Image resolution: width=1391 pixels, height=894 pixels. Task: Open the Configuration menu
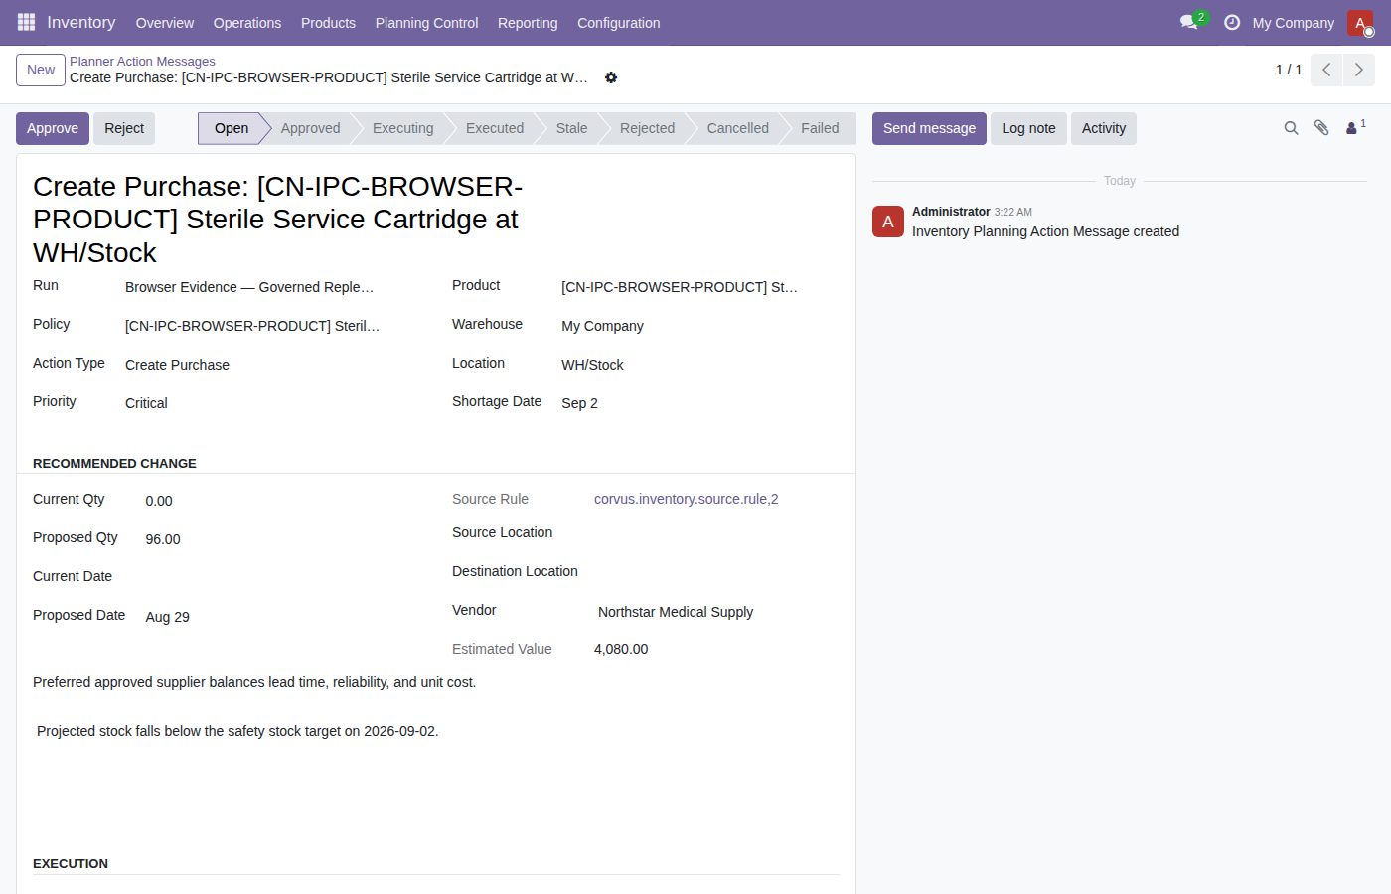(618, 23)
